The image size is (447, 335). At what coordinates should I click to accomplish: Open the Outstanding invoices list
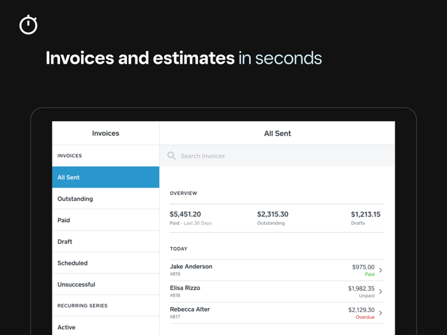(x=106, y=198)
